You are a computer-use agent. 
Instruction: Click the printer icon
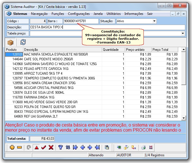click(143, 147)
